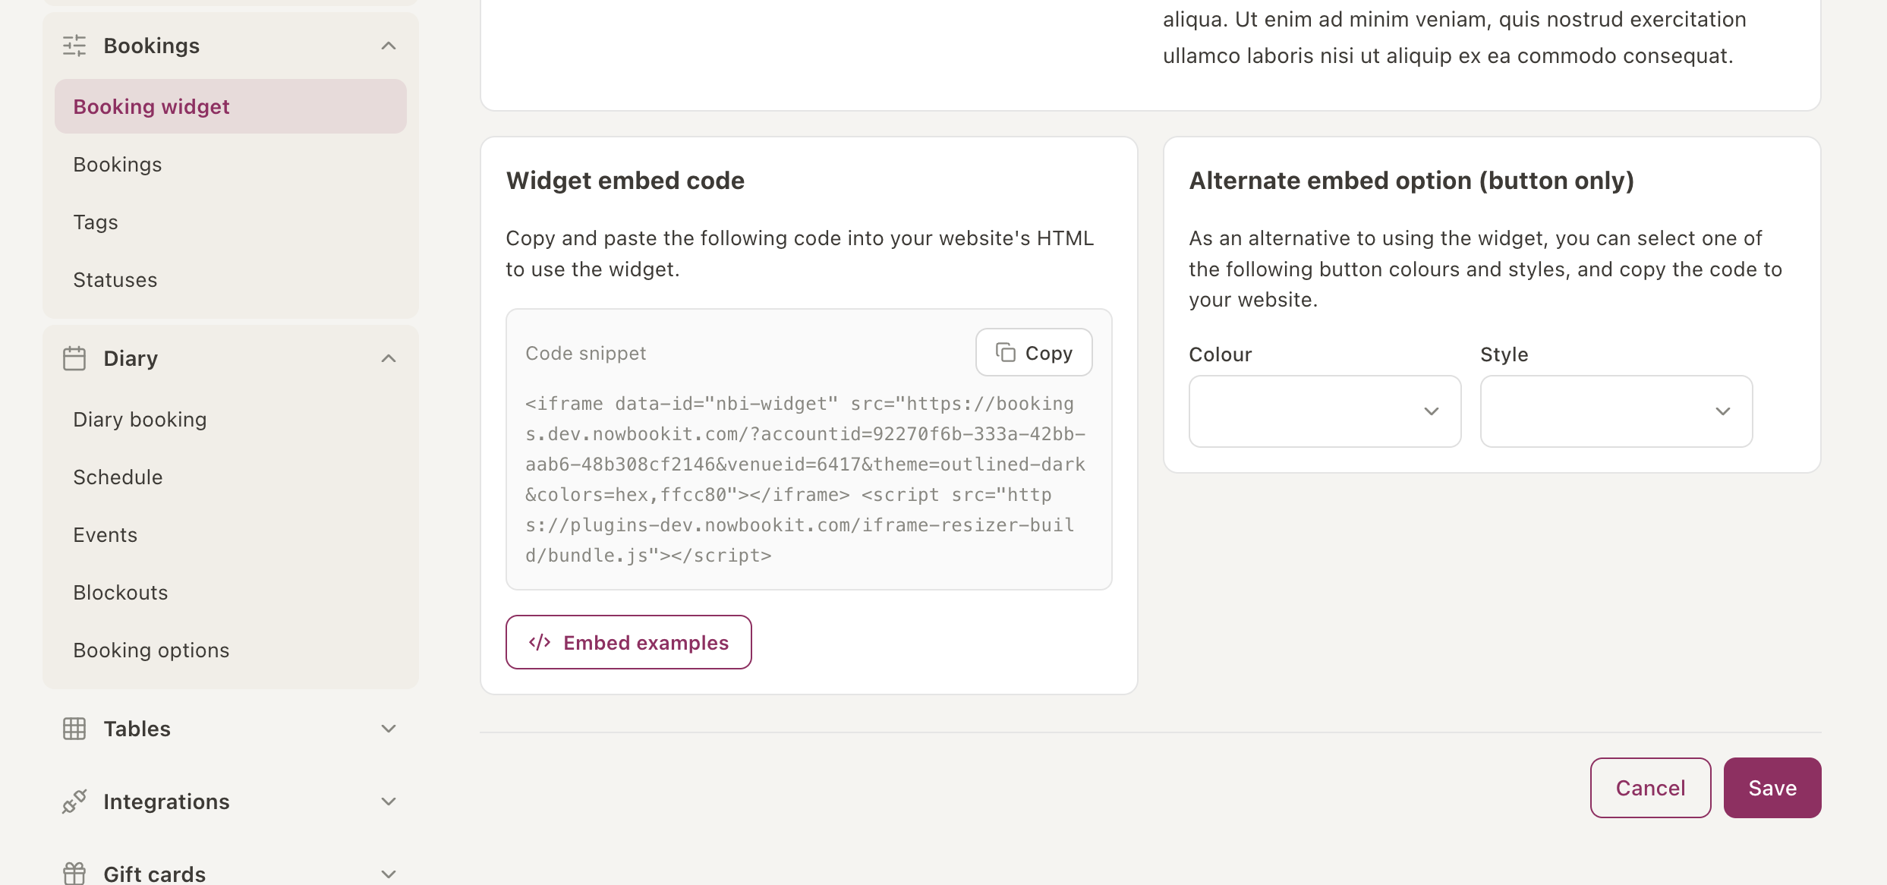Select Booking widget menu item

231,106
